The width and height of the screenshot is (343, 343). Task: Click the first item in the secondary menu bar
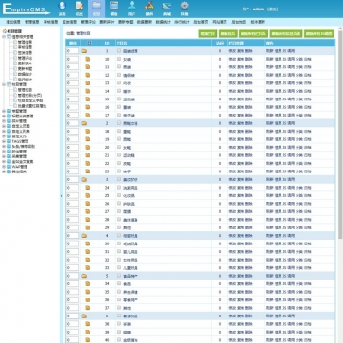pos(13,22)
